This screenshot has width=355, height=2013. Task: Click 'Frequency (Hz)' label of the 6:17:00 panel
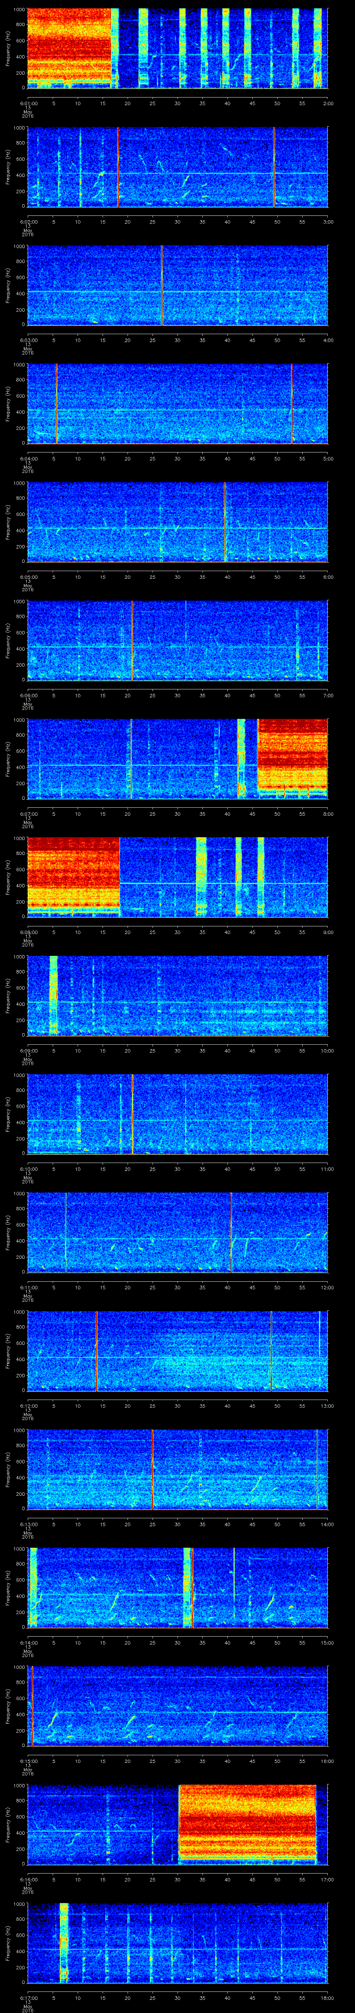[8, 1943]
